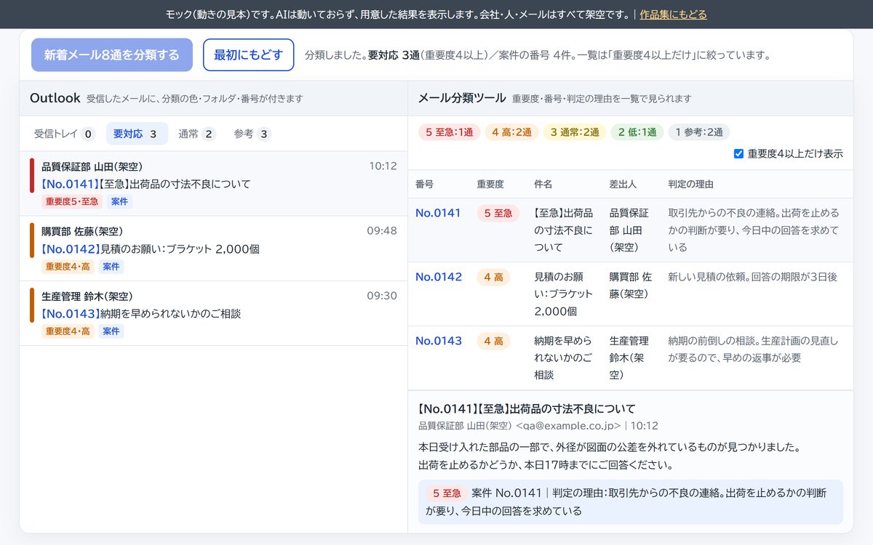Click the 4 高 badge in No.0143 row
Image resolution: width=873 pixels, height=545 pixels.
point(493,342)
